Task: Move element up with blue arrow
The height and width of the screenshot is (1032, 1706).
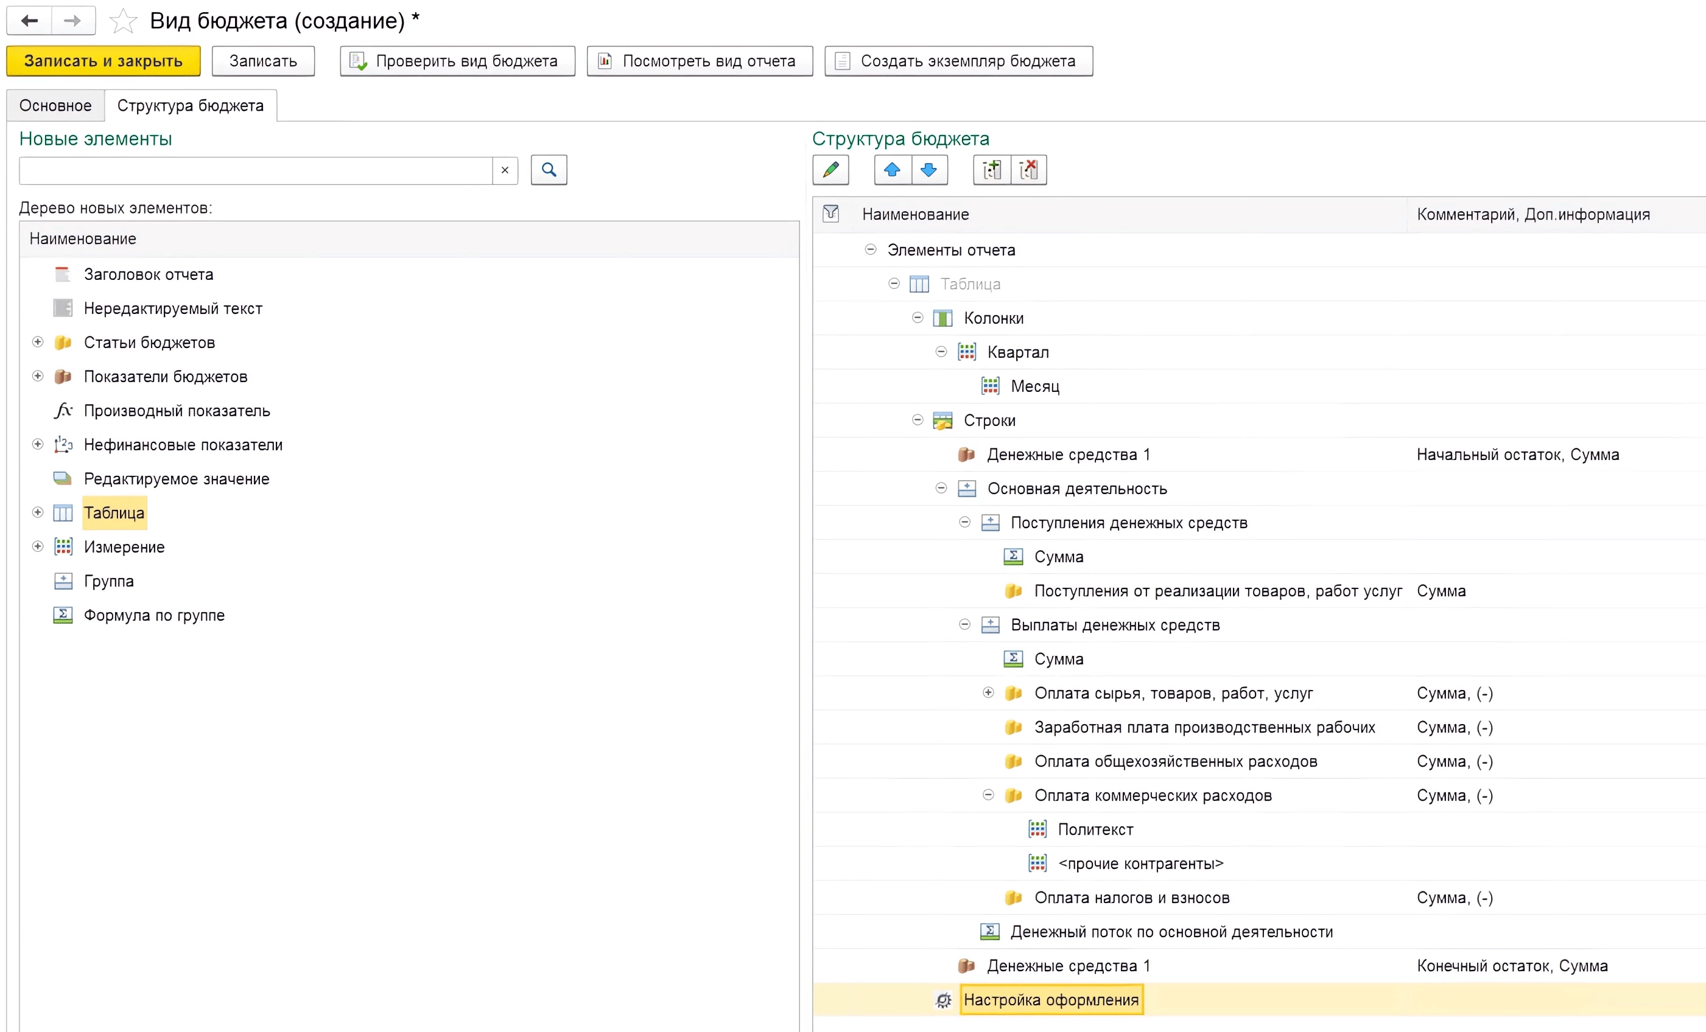Action: (892, 170)
